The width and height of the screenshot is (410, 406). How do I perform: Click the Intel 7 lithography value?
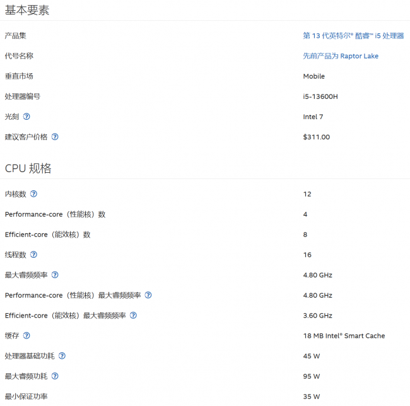[313, 117]
